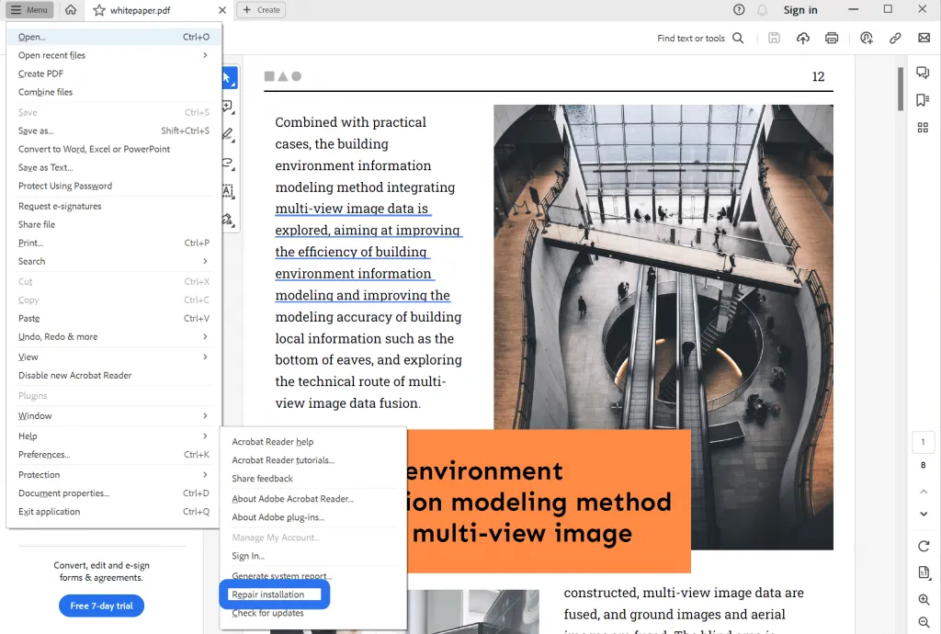Click the zoom in magnifier icon
This screenshot has height=634, width=941.
pos(924,599)
